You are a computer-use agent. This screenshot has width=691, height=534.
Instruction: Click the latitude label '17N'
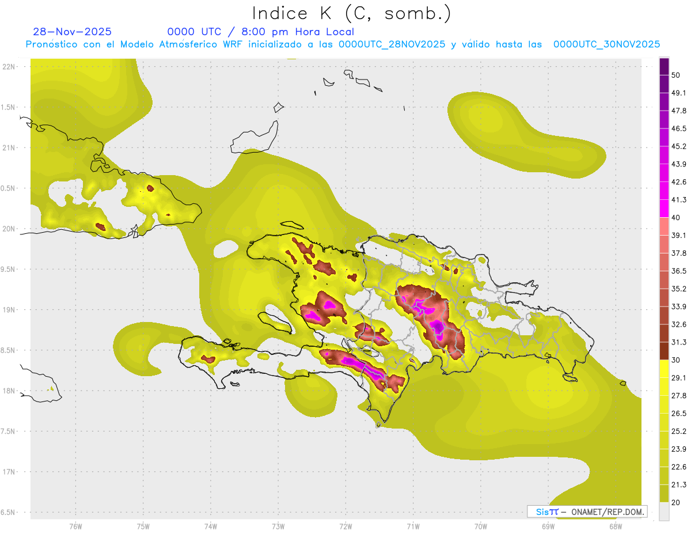(x=9, y=472)
